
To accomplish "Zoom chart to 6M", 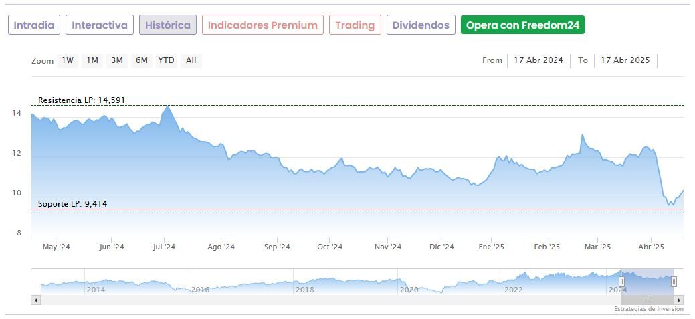I will coord(141,60).
